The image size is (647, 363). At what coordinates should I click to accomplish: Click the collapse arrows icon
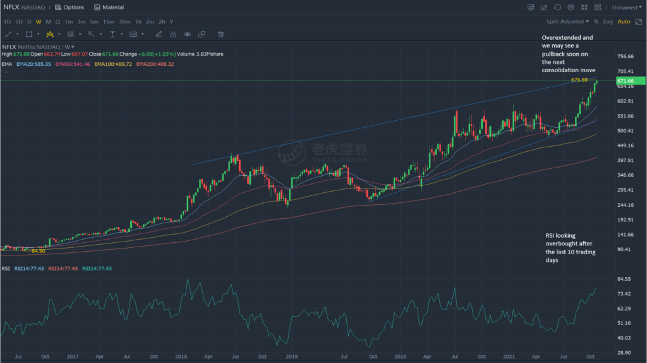pos(584,8)
